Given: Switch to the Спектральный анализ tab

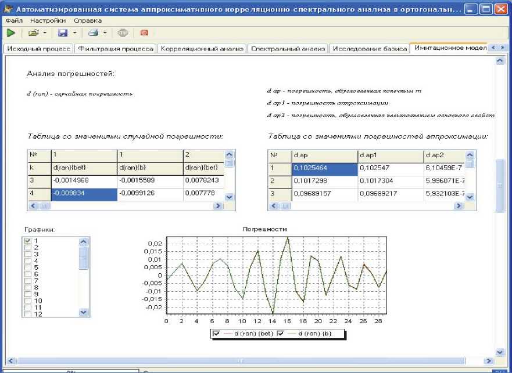Looking at the screenshot, I should click(x=288, y=49).
